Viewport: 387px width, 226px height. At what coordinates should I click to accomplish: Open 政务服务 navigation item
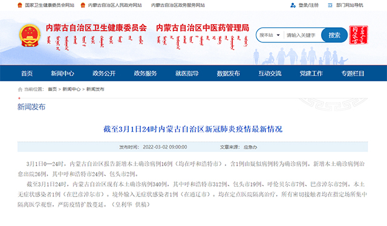(x=145, y=73)
